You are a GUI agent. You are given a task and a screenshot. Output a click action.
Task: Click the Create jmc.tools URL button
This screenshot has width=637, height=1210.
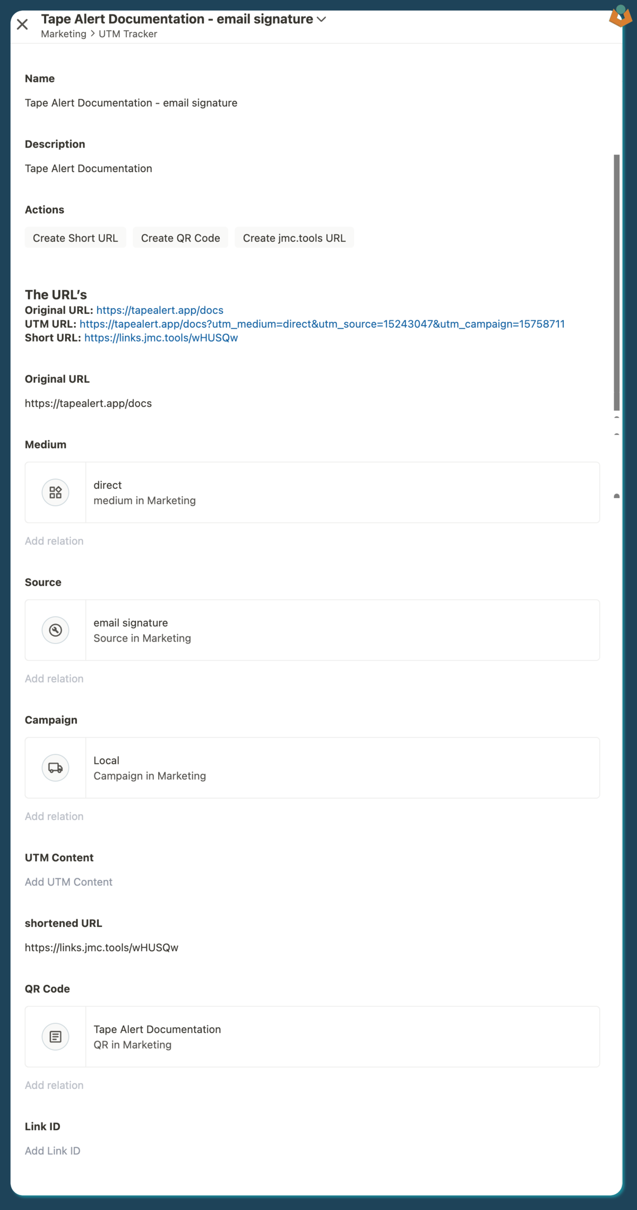coord(294,238)
